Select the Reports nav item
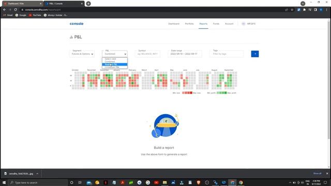 pyautogui.click(x=203, y=24)
